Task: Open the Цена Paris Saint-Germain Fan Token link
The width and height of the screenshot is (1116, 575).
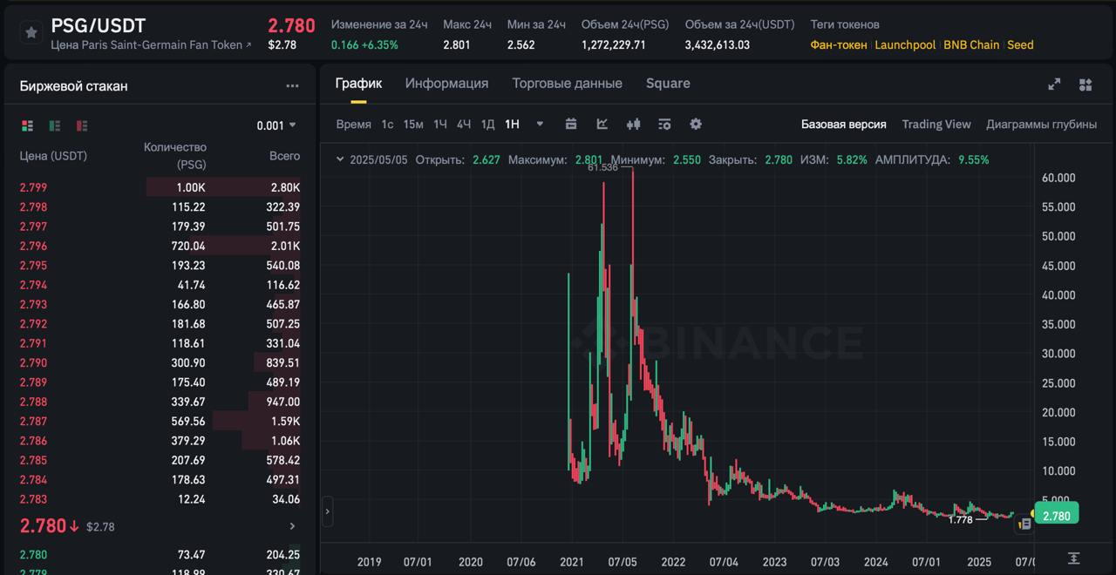Action: coord(151,44)
